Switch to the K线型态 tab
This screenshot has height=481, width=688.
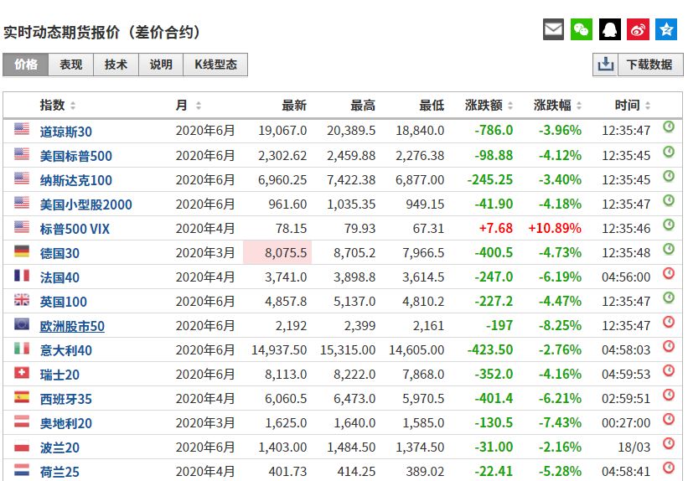[x=215, y=65]
